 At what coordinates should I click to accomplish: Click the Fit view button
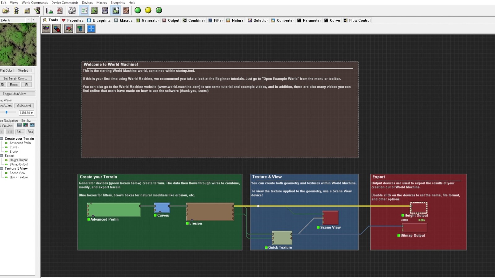27,85
